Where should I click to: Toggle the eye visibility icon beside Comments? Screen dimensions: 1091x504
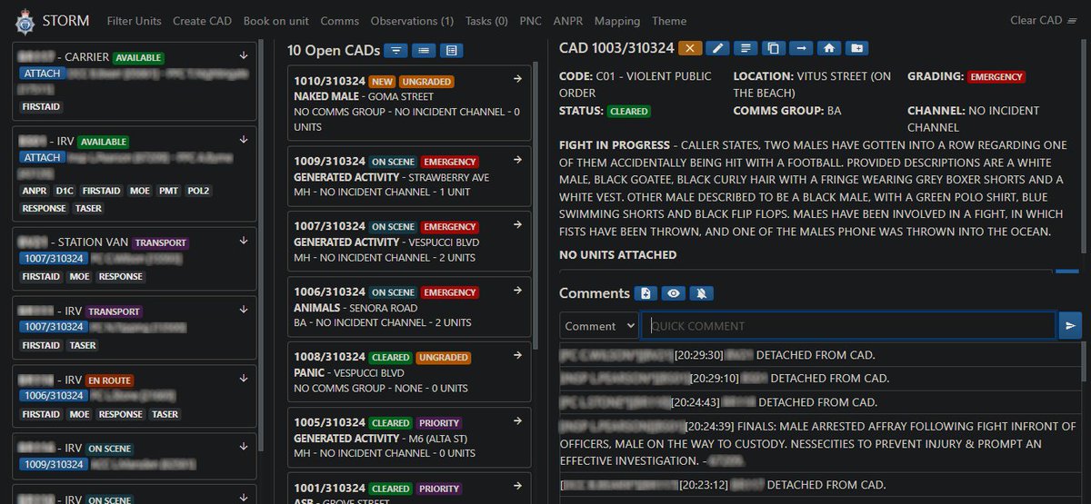point(674,293)
